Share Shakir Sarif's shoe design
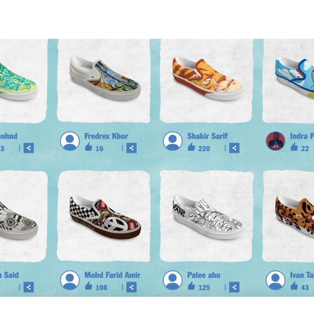 [234, 148]
